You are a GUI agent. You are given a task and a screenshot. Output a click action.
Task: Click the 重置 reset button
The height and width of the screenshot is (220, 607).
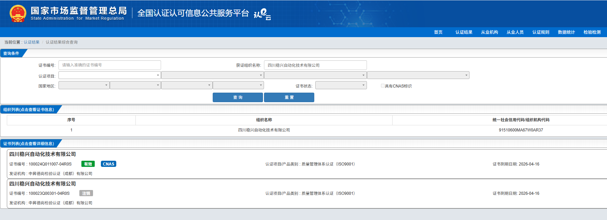289,97
